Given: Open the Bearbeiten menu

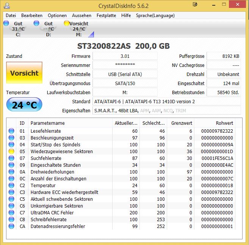Looking at the screenshot, I should click(x=32, y=16).
